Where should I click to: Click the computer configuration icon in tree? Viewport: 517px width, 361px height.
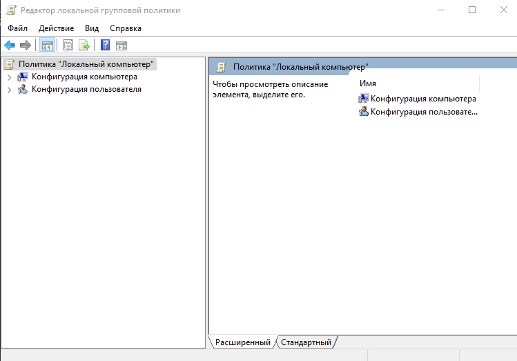pos(23,77)
